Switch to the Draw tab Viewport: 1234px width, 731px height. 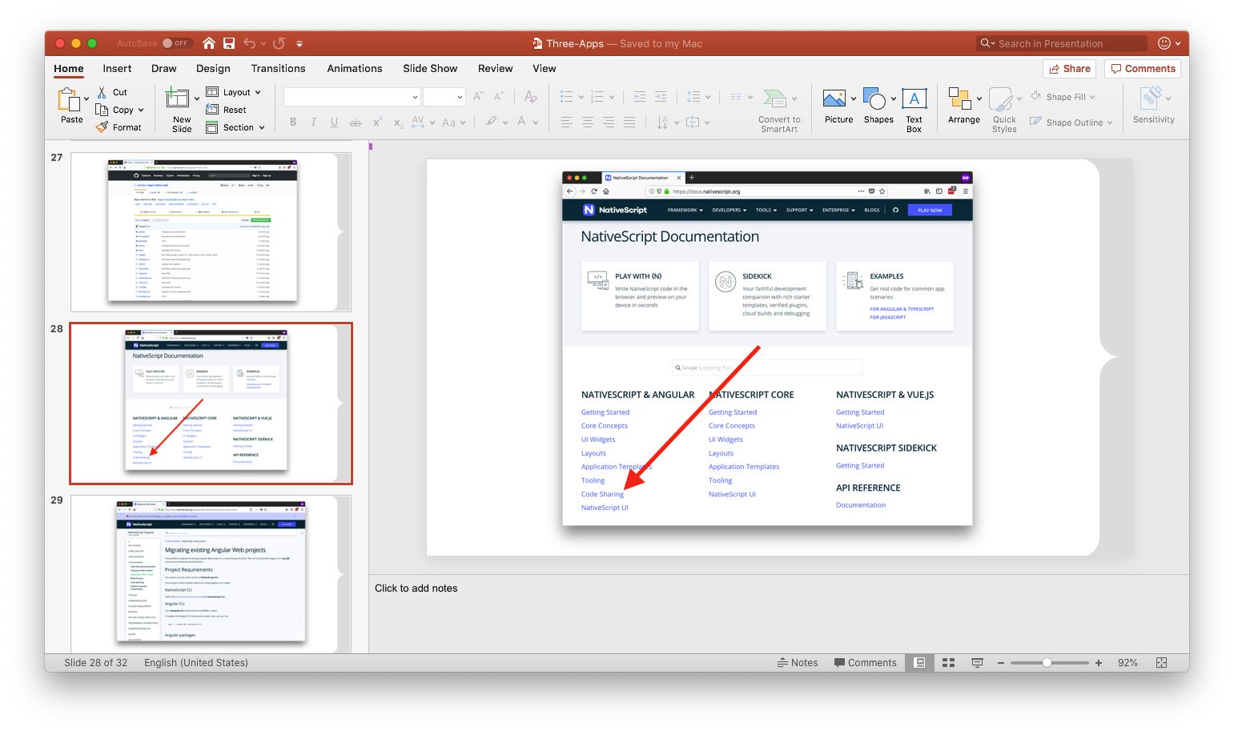tap(163, 68)
